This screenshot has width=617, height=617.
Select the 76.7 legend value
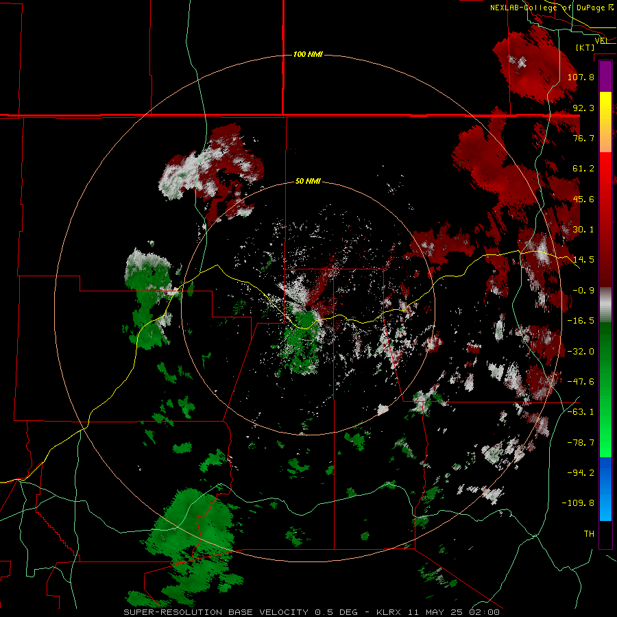583,138
